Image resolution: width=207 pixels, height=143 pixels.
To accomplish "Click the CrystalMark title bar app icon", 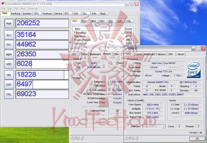I will [x=3, y=4].
